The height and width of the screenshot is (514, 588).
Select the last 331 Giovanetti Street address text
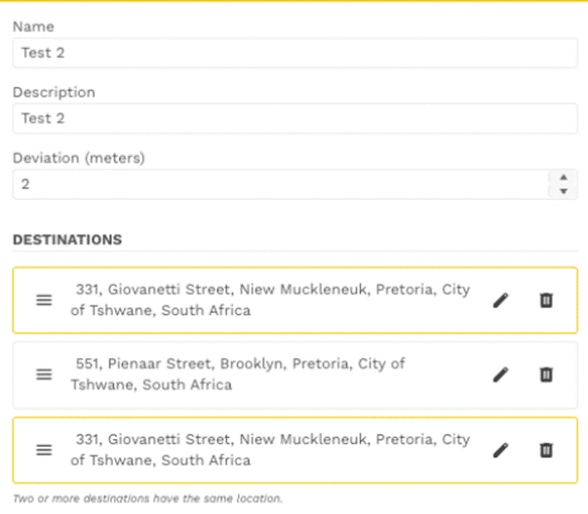[x=270, y=450]
